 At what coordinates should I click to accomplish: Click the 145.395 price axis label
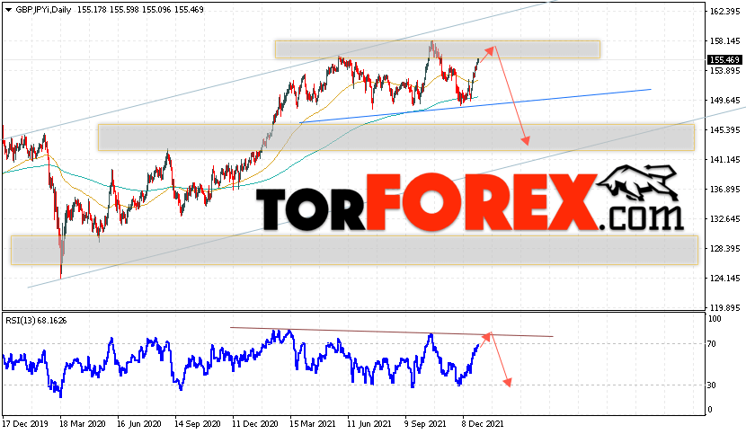724,130
